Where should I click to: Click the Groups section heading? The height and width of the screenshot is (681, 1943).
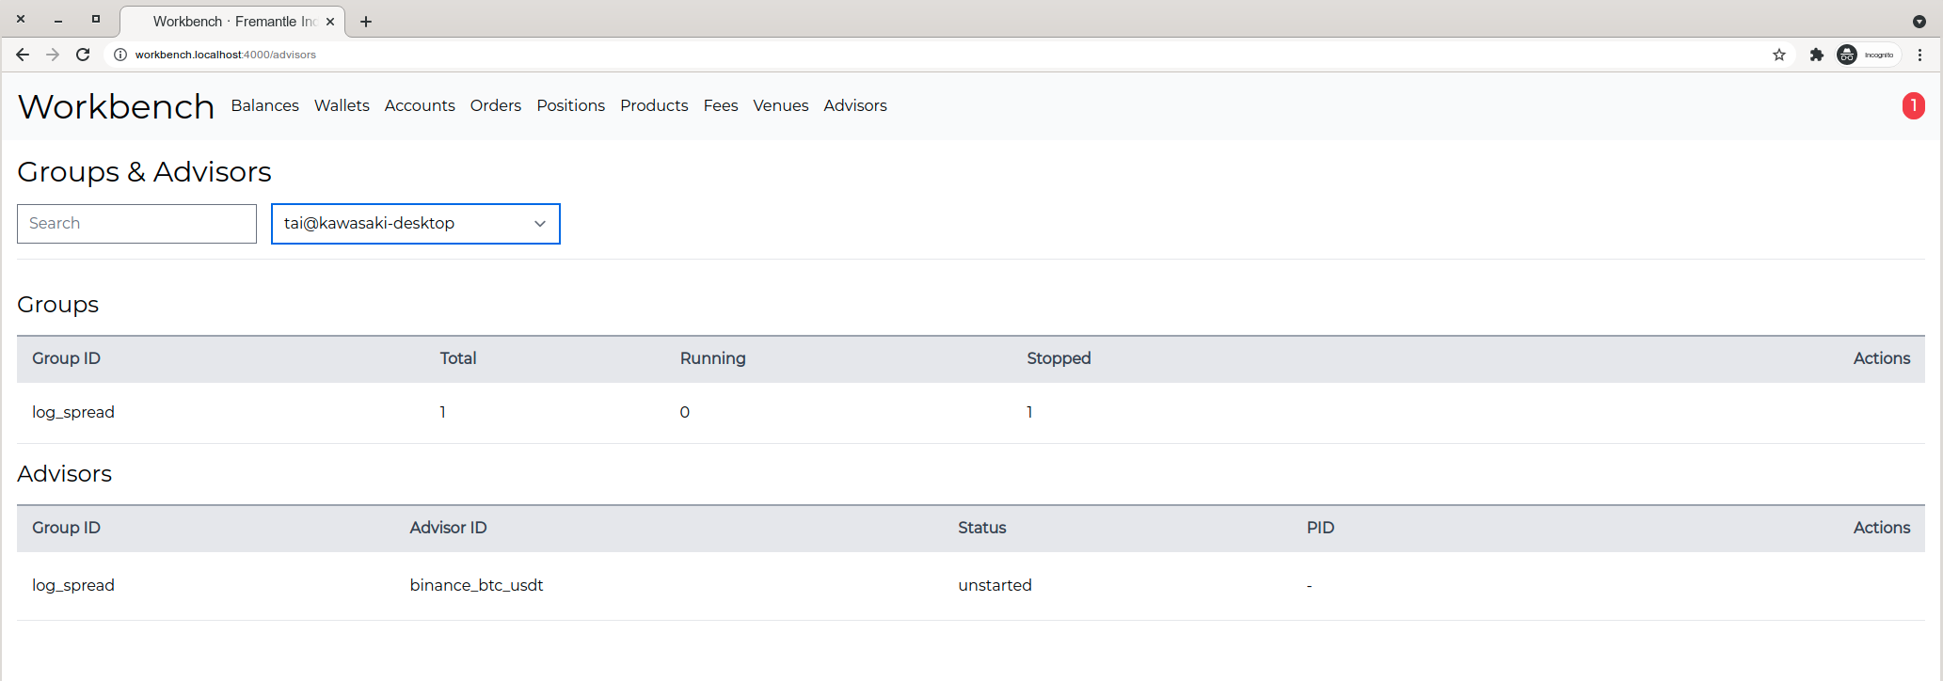(x=58, y=305)
